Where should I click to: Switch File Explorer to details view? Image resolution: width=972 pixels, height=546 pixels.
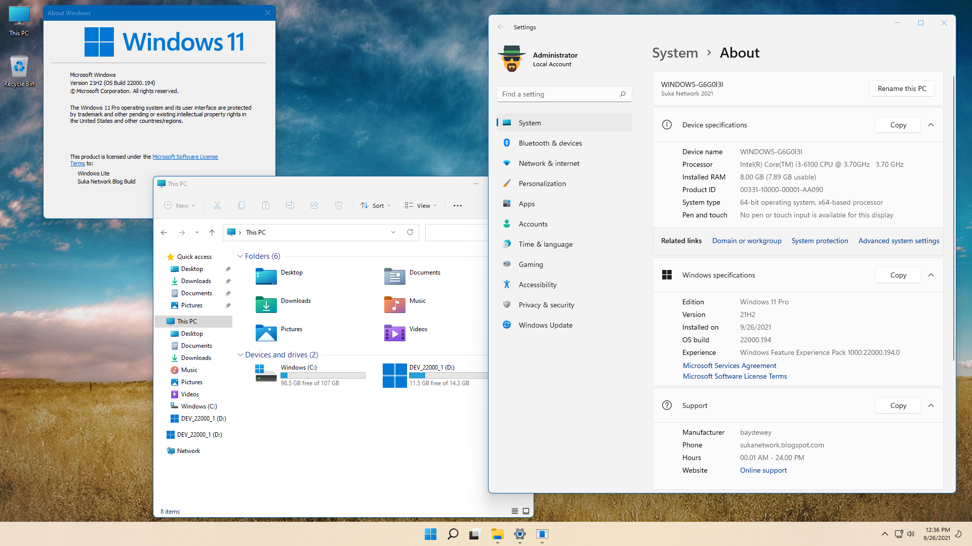515,511
